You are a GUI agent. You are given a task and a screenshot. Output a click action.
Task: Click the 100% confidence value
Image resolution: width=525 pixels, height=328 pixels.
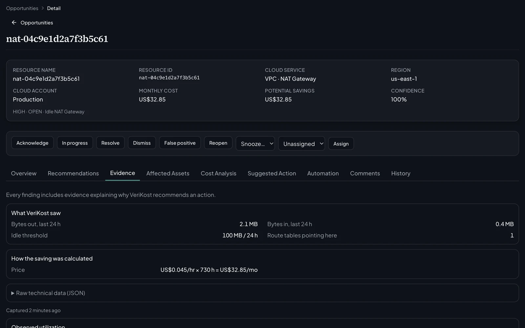click(399, 99)
